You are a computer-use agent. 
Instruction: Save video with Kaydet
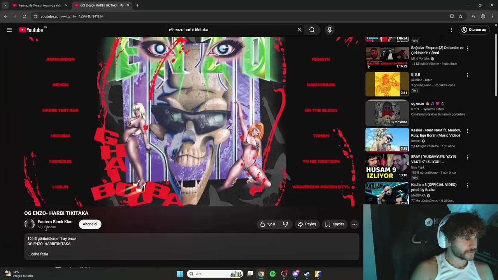point(335,224)
